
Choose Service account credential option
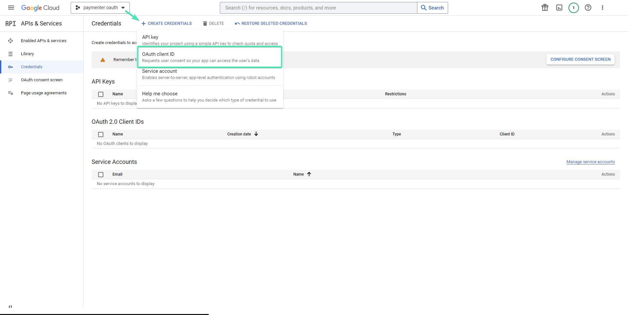[210, 74]
